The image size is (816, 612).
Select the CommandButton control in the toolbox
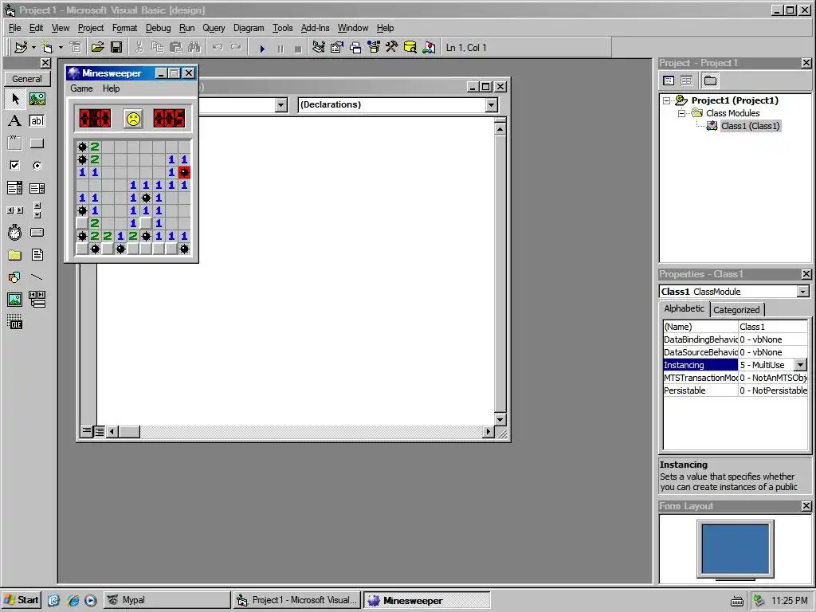37,143
